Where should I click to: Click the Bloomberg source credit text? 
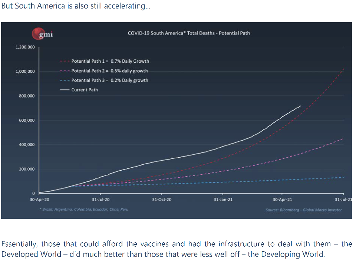(x=303, y=210)
